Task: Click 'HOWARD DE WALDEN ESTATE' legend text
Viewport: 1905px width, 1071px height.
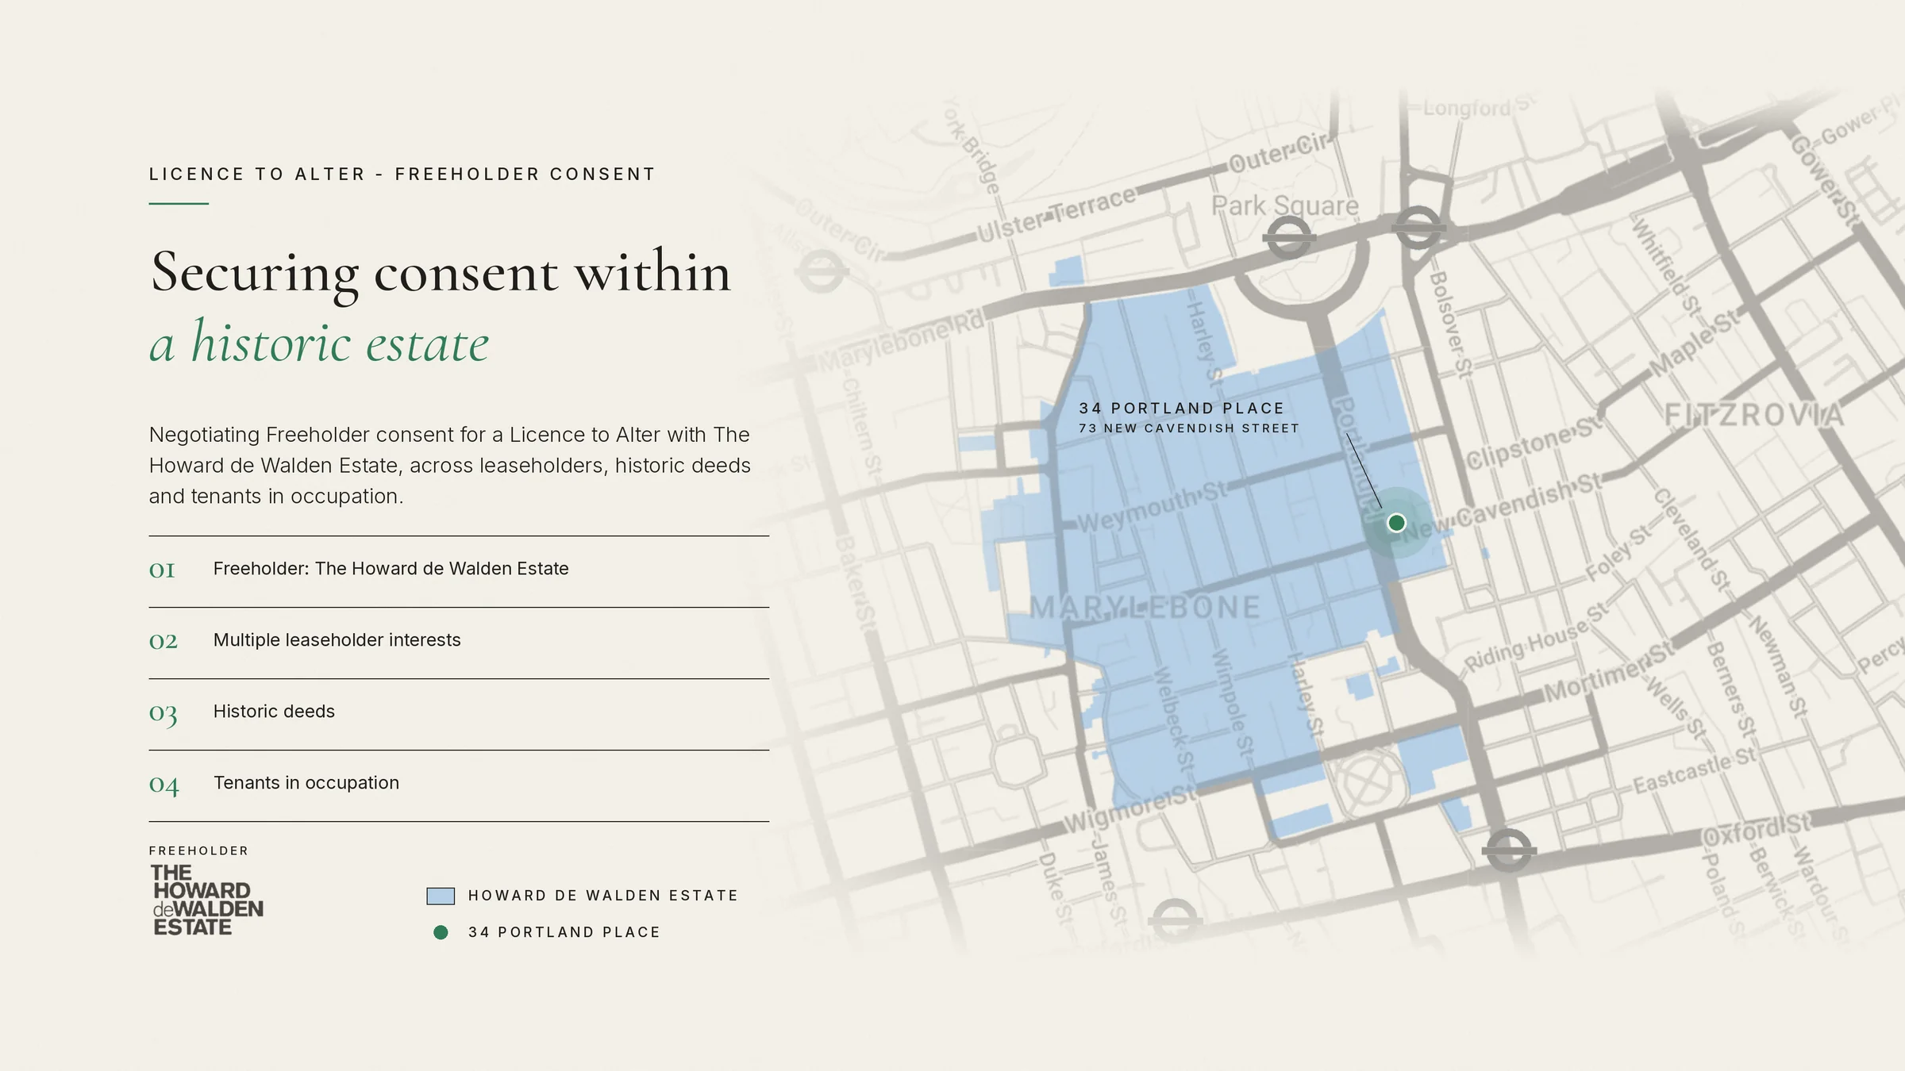Action: [603, 896]
